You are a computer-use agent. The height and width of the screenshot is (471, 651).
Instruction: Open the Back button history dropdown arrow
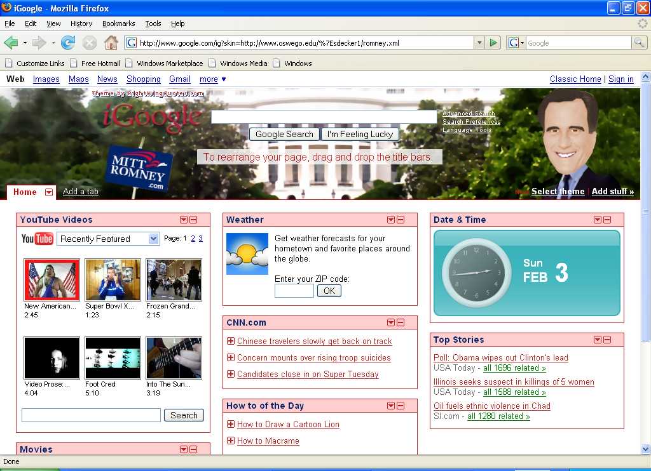click(25, 43)
